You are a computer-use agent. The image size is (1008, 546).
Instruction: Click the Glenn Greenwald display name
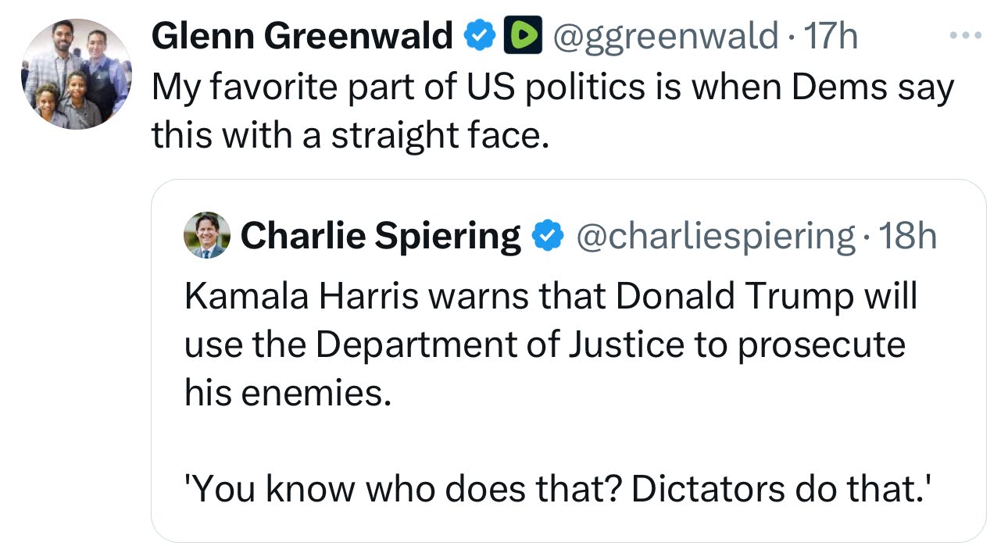tap(302, 37)
